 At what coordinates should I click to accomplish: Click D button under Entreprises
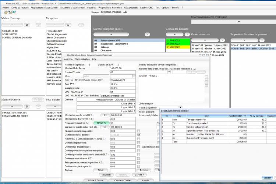pyautogui.click(x=68, y=25)
